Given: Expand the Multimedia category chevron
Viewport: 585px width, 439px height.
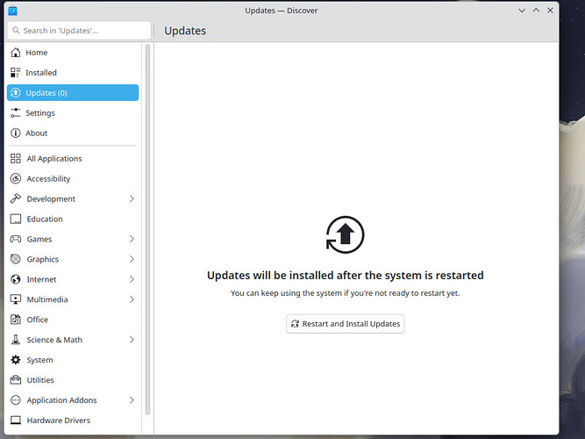Looking at the screenshot, I should click(x=132, y=299).
